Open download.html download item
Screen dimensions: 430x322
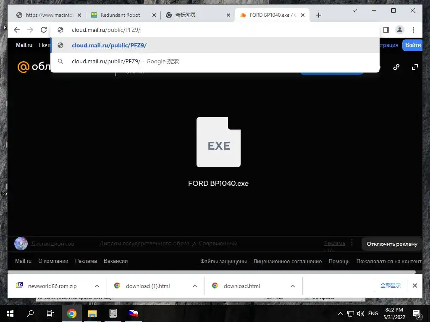241,286
